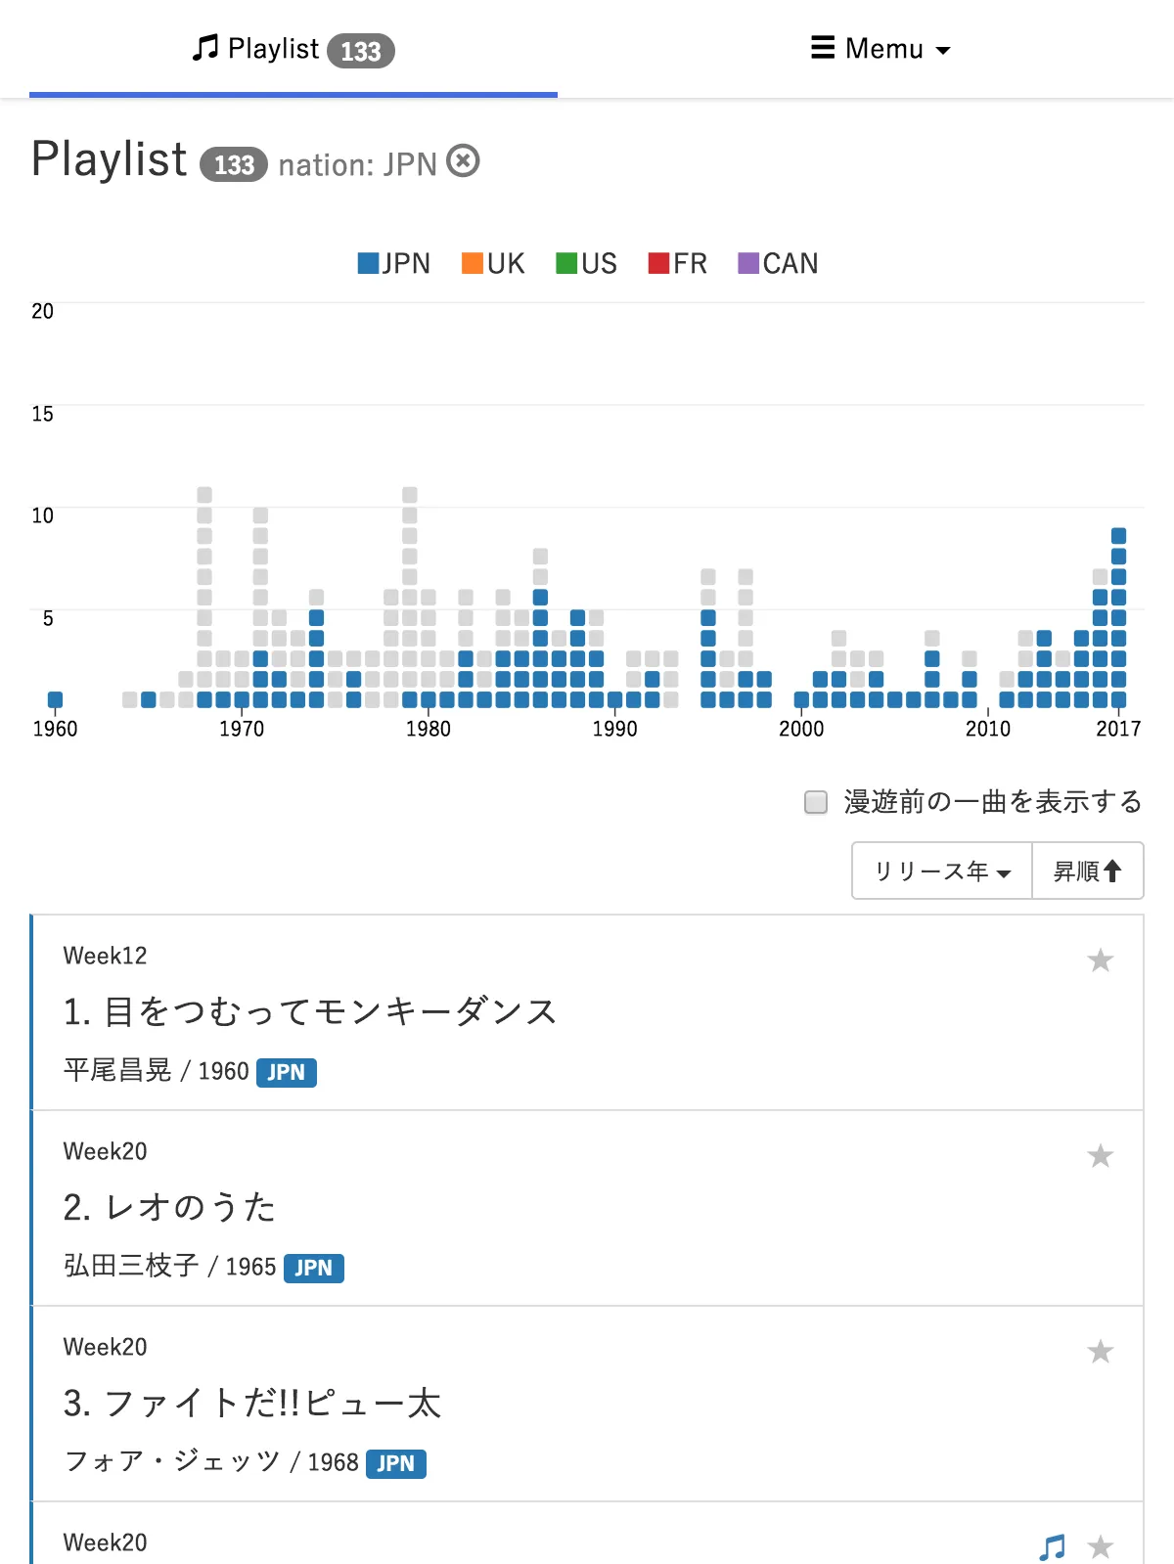Click the blue music note icon in fourth row

(x=1052, y=1546)
